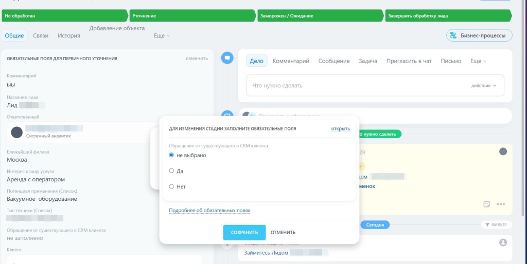The height and width of the screenshot is (264, 527).
Task: Select the "Уточнение" stage in the progress bar
Action: click(x=192, y=16)
